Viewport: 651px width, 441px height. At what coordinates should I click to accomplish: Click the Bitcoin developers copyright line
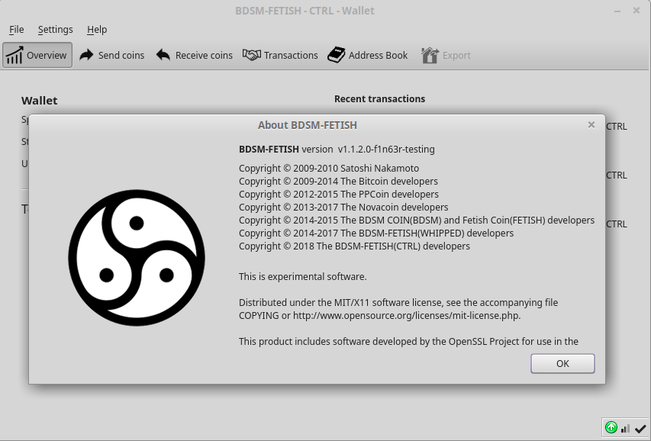pyautogui.click(x=338, y=181)
